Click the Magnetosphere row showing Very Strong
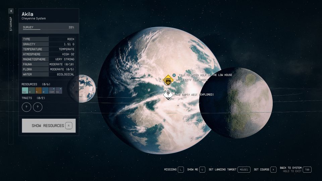This screenshot has width=322, height=181. click(49, 59)
